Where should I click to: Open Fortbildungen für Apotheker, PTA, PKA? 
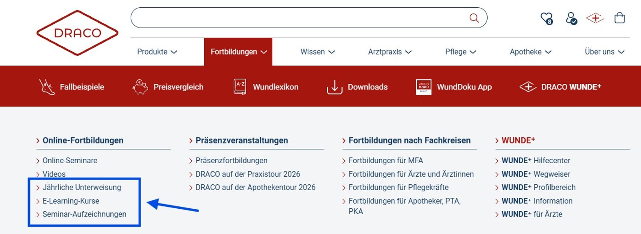405,206
